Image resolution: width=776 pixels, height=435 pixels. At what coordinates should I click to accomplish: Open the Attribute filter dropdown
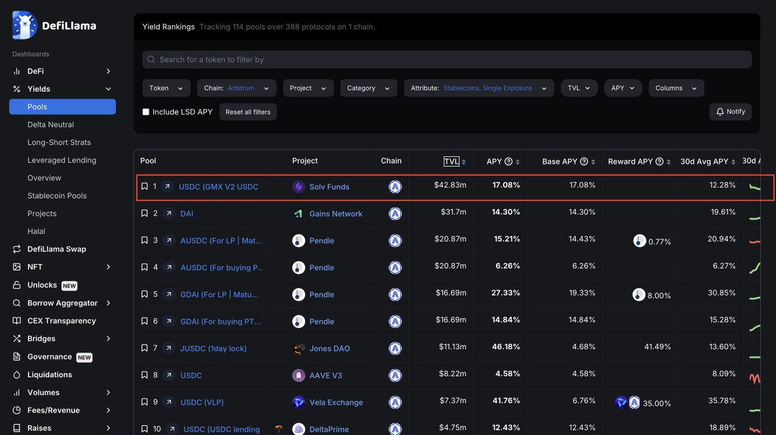[x=479, y=88]
